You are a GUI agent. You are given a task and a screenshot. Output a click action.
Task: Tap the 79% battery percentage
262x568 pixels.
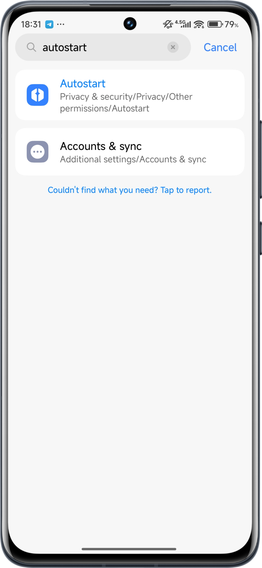pos(232,24)
